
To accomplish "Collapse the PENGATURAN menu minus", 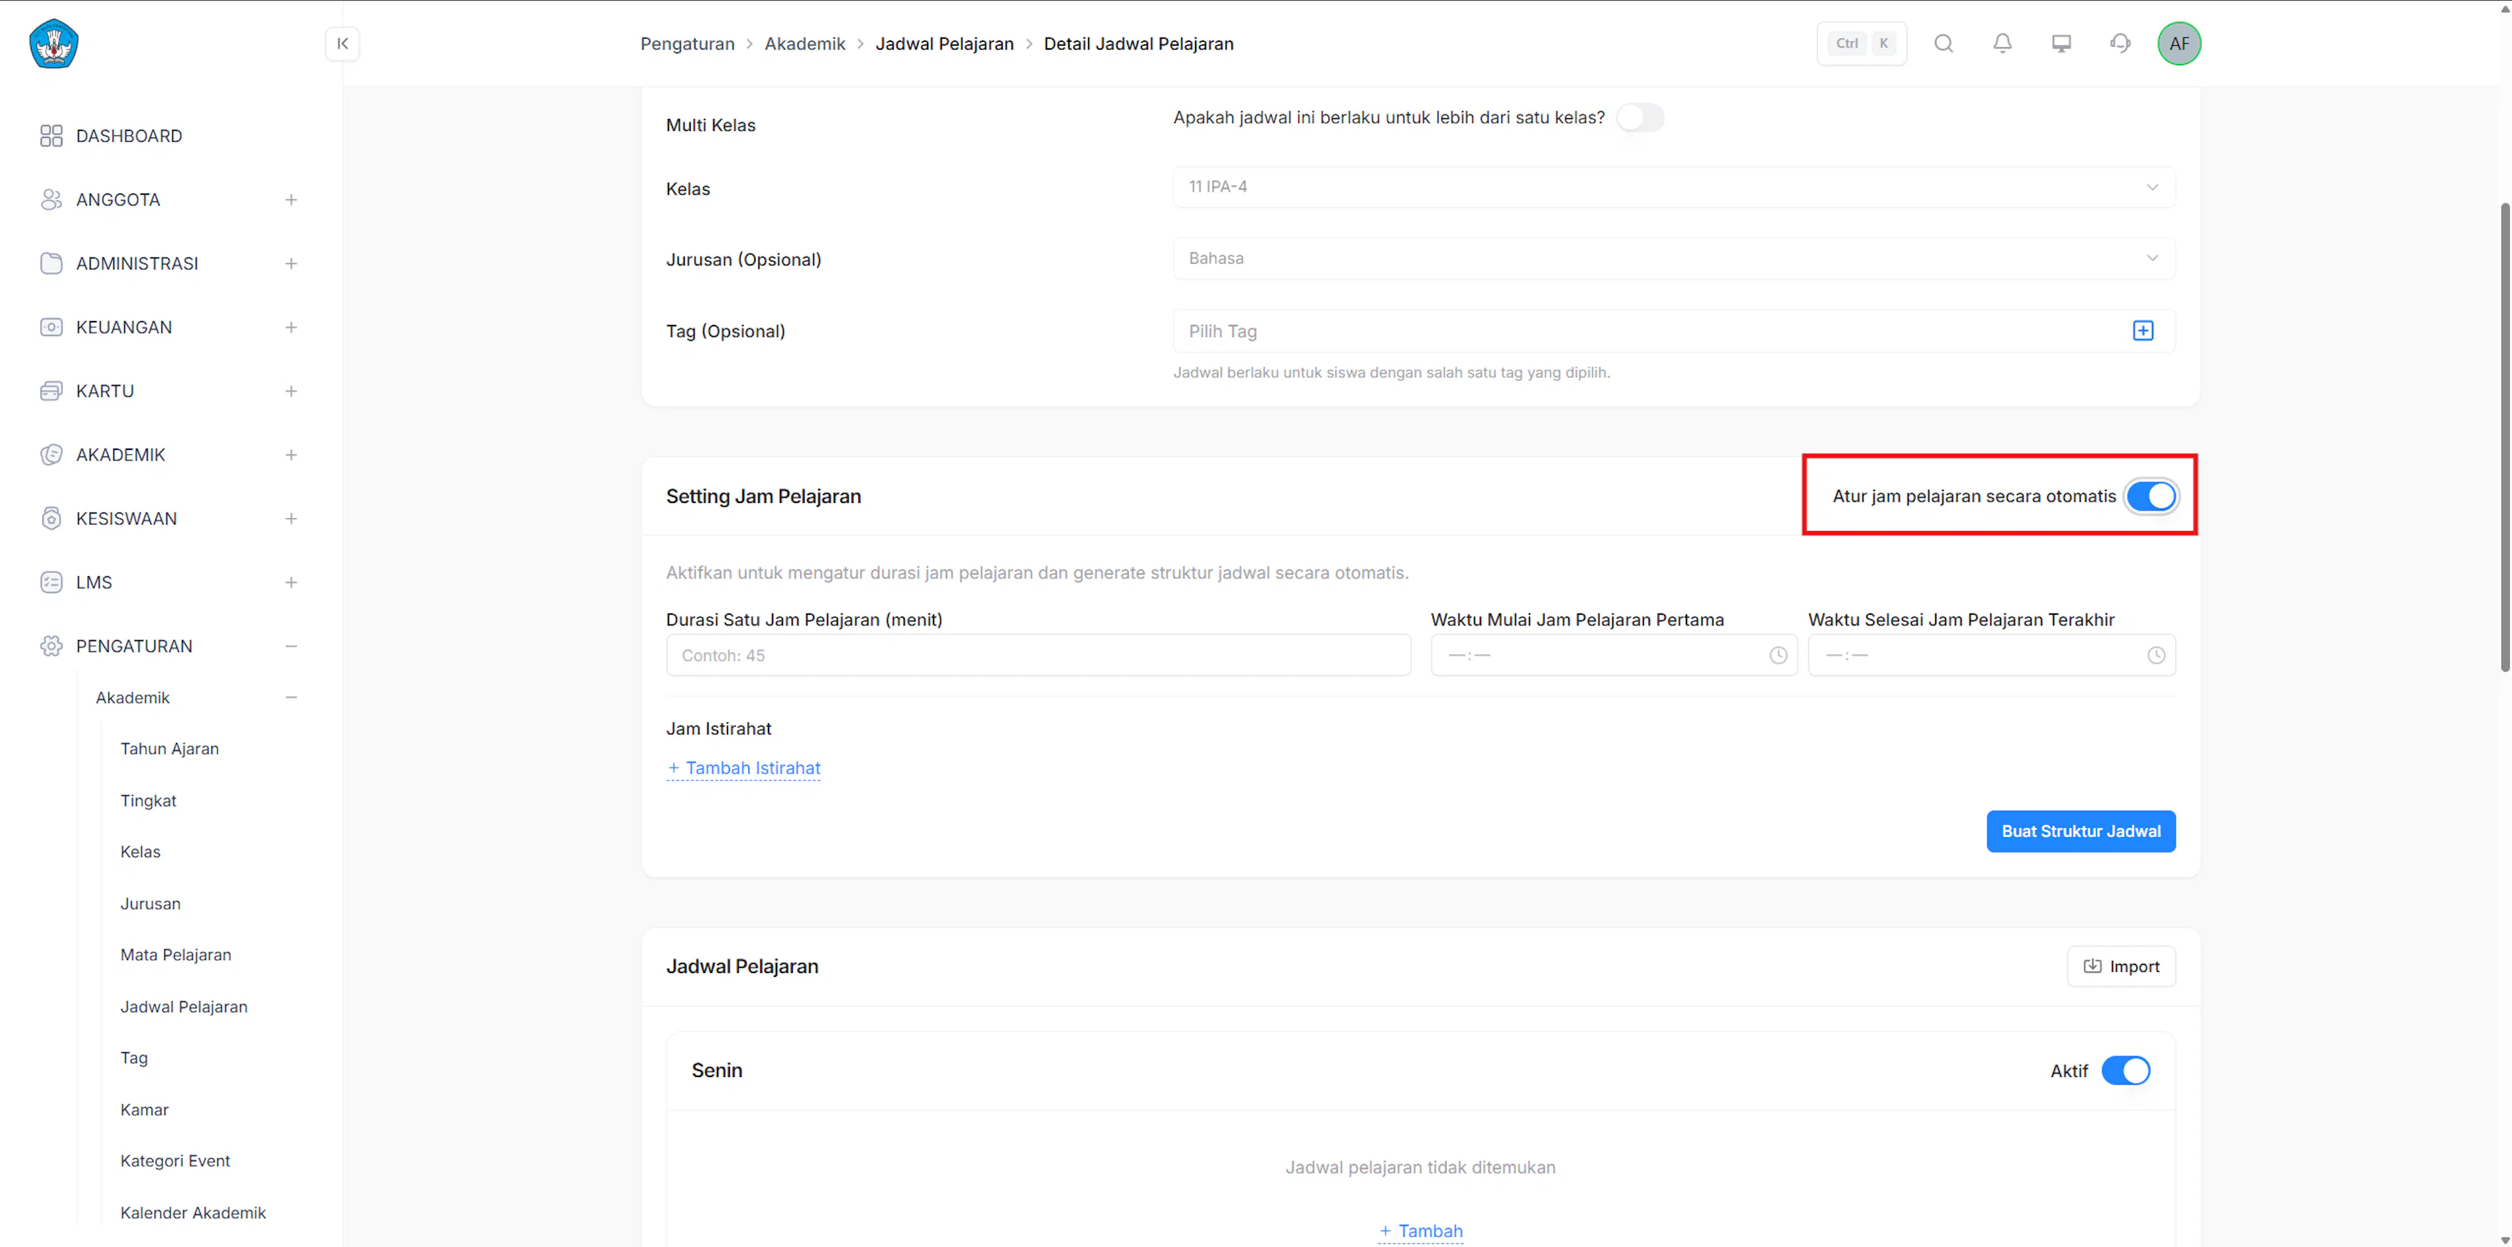I will [x=290, y=647].
